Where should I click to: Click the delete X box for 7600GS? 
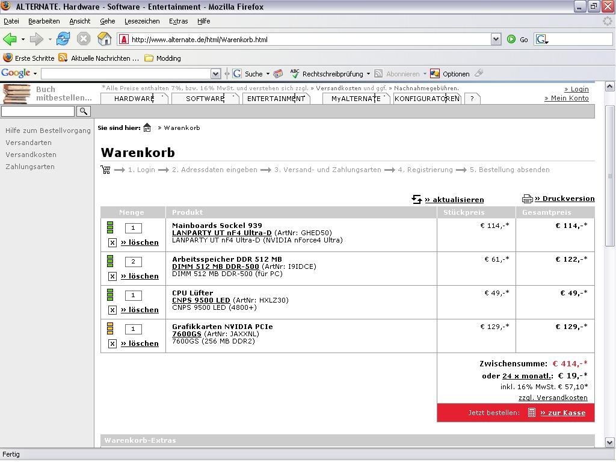(x=112, y=344)
